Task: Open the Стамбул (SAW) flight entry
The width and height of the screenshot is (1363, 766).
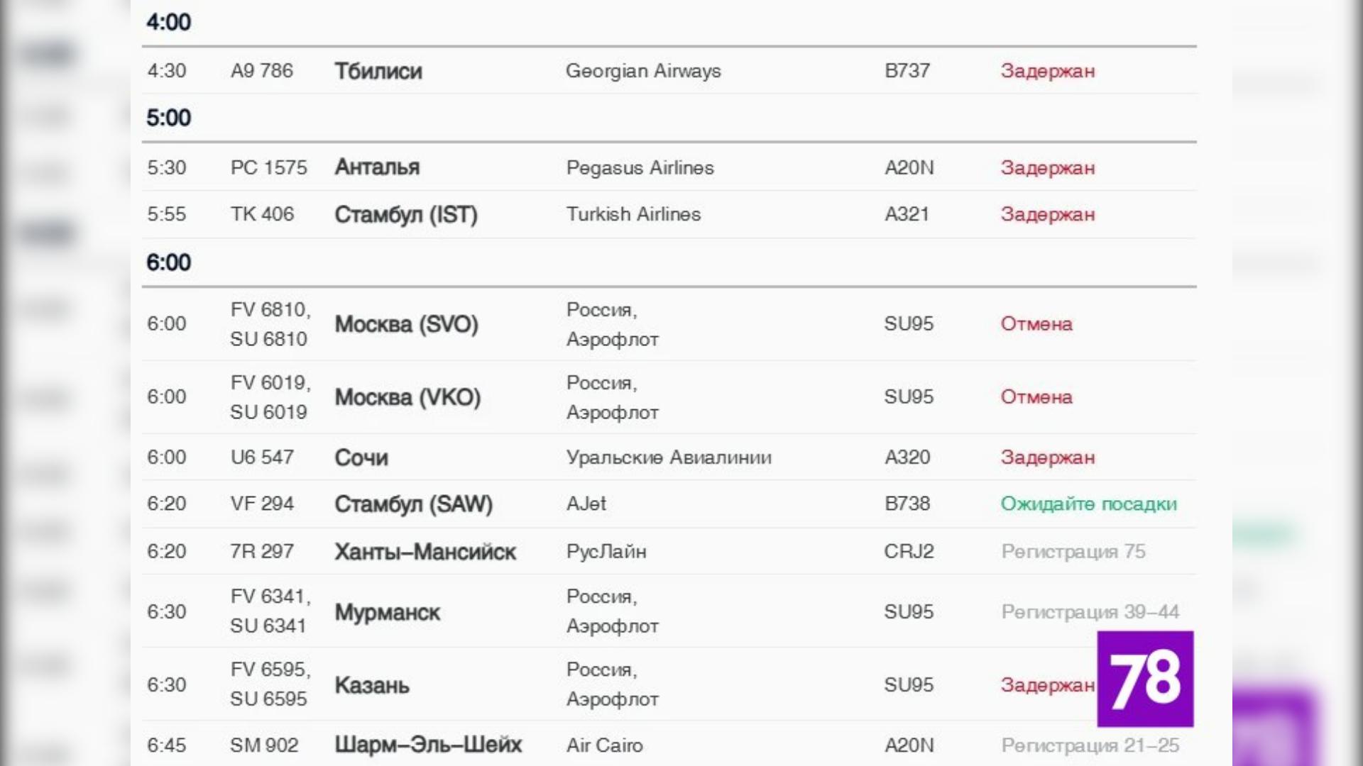Action: [413, 504]
